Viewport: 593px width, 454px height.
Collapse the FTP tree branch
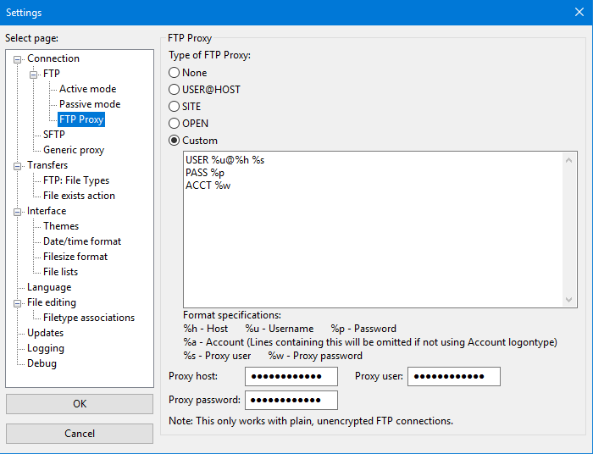coord(34,74)
